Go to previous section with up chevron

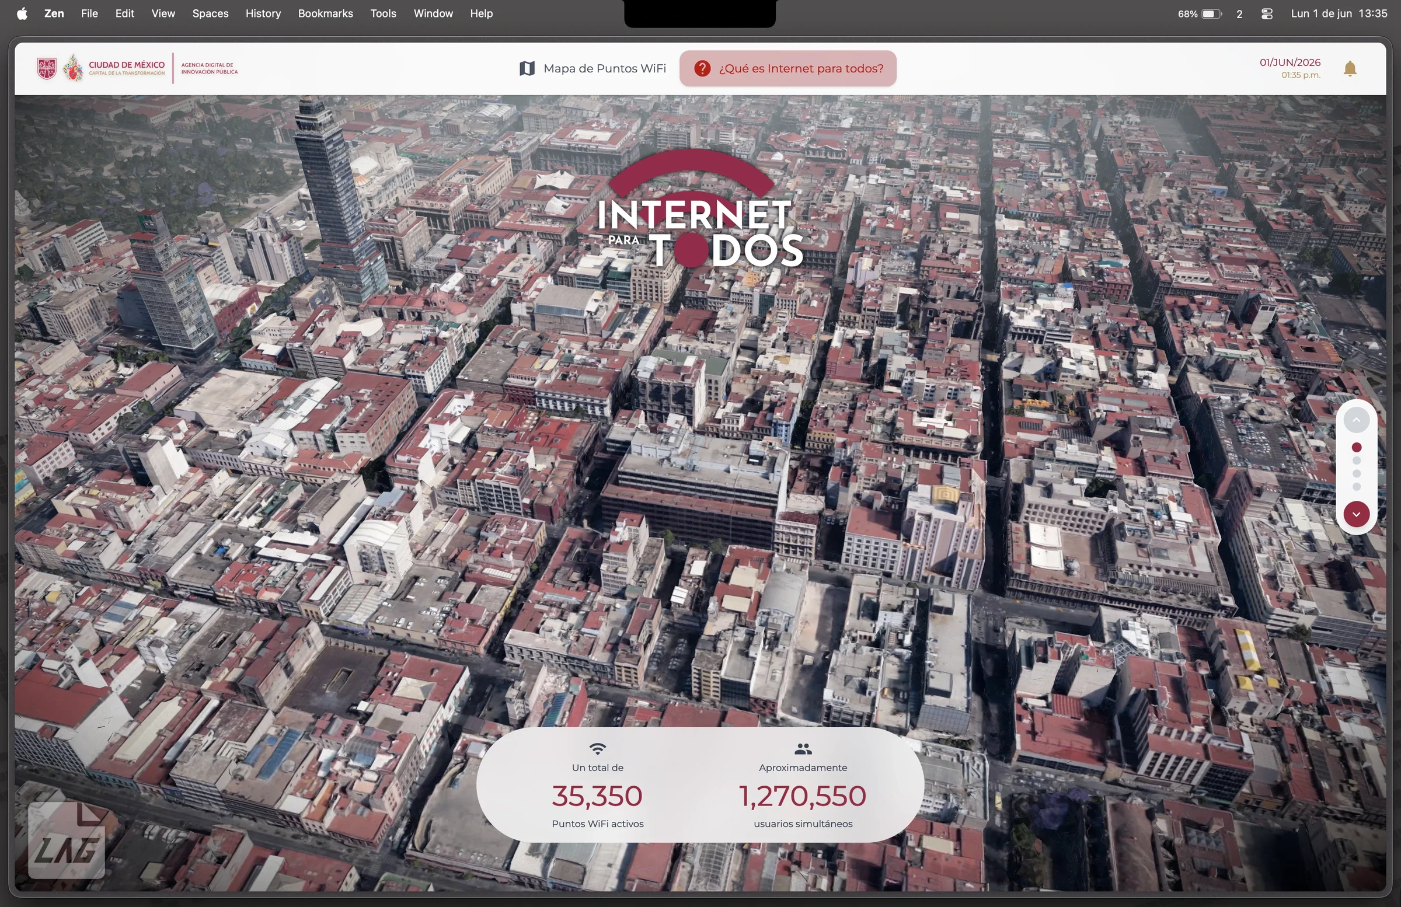(x=1356, y=420)
